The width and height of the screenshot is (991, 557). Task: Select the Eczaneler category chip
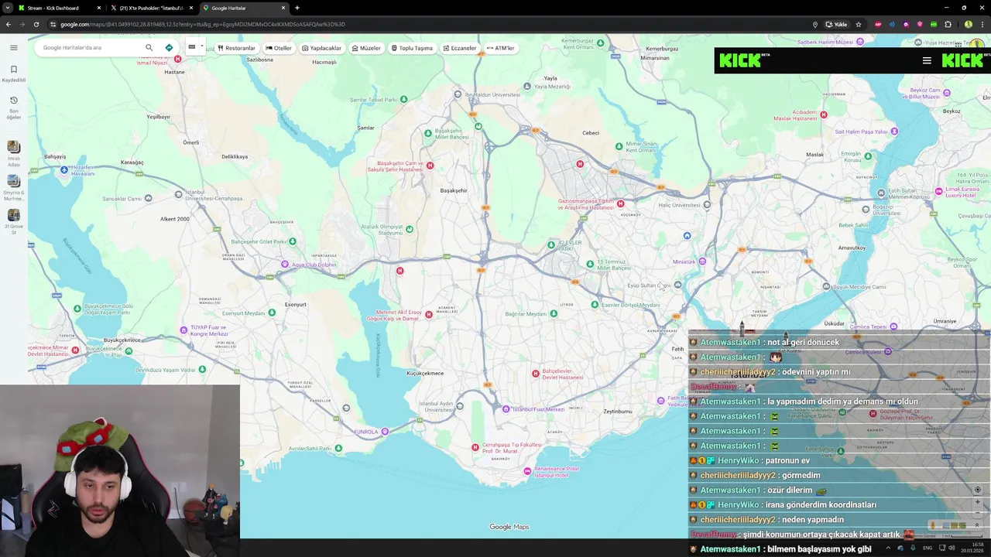pyautogui.click(x=460, y=48)
